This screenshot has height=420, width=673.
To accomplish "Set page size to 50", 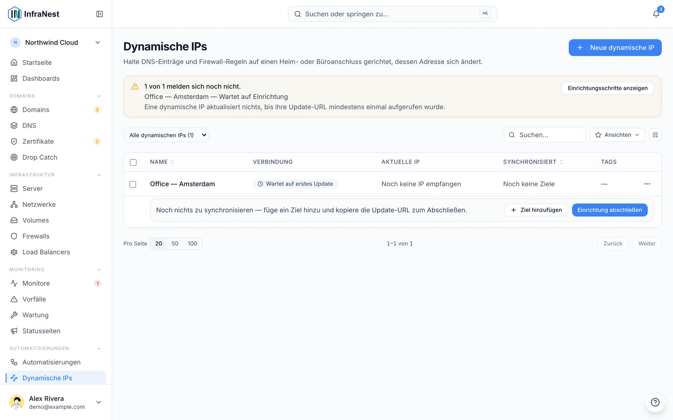I will pos(175,244).
